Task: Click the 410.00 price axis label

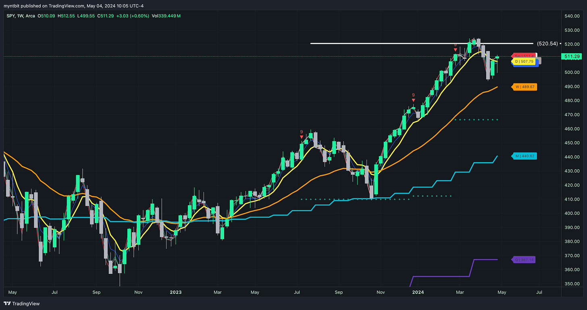Action: (x=572, y=200)
